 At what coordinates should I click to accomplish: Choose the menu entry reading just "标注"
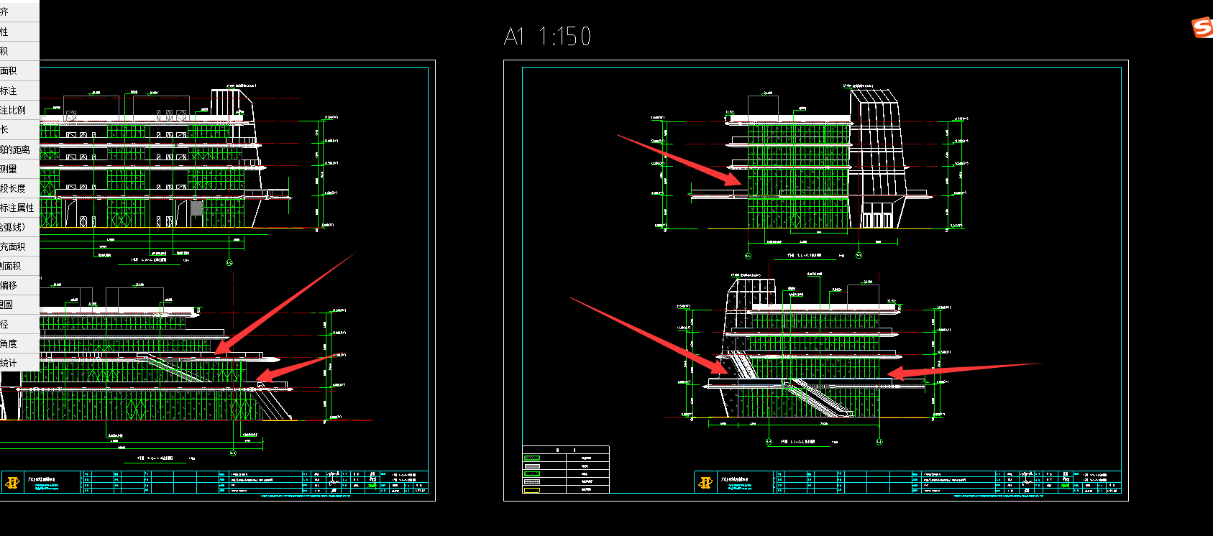pyautogui.click(x=19, y=91)
